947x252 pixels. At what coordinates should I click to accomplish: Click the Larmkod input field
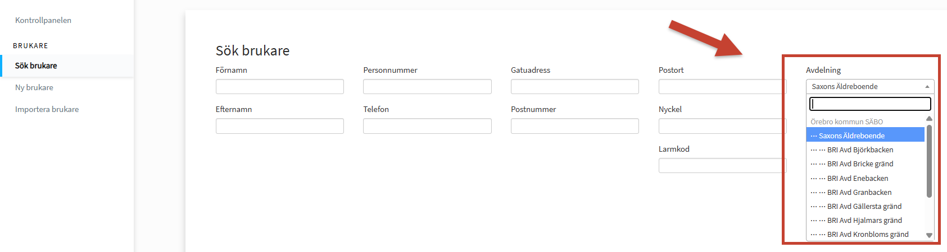point(722,165)
